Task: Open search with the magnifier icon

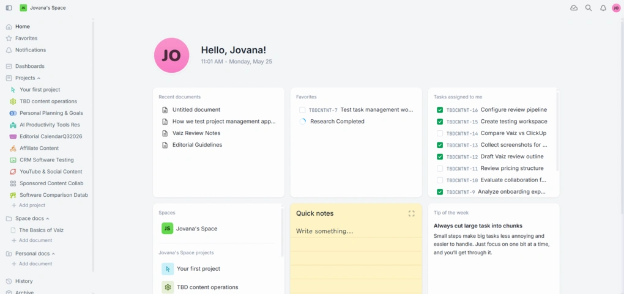Action: point(589,8)
